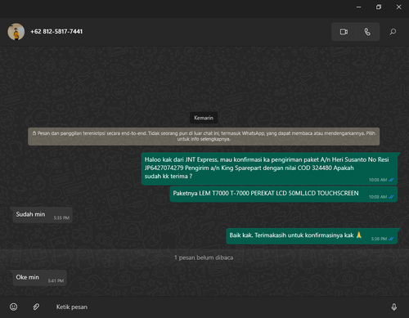The width and height of the screenshot is (409, 318).
Task: Click the 'Kemarin' date label
Action: click(x=204, y=118)
